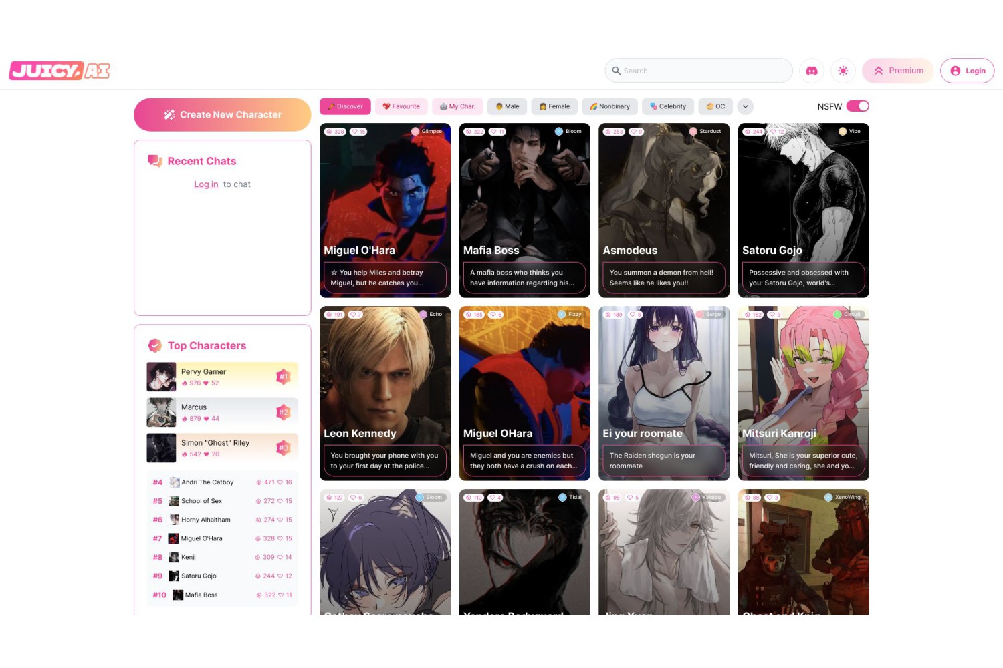Open the Asmodeus character card

[664, 210]
